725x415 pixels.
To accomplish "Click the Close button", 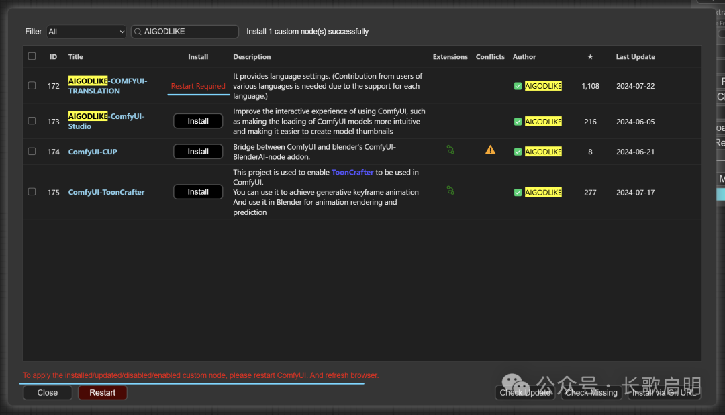I will (48, 392).
